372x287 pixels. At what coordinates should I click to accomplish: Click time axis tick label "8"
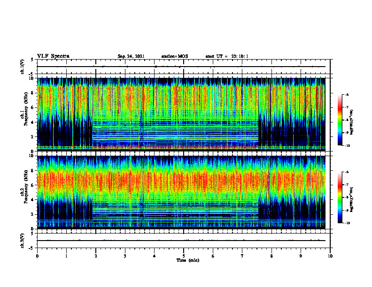271,256
